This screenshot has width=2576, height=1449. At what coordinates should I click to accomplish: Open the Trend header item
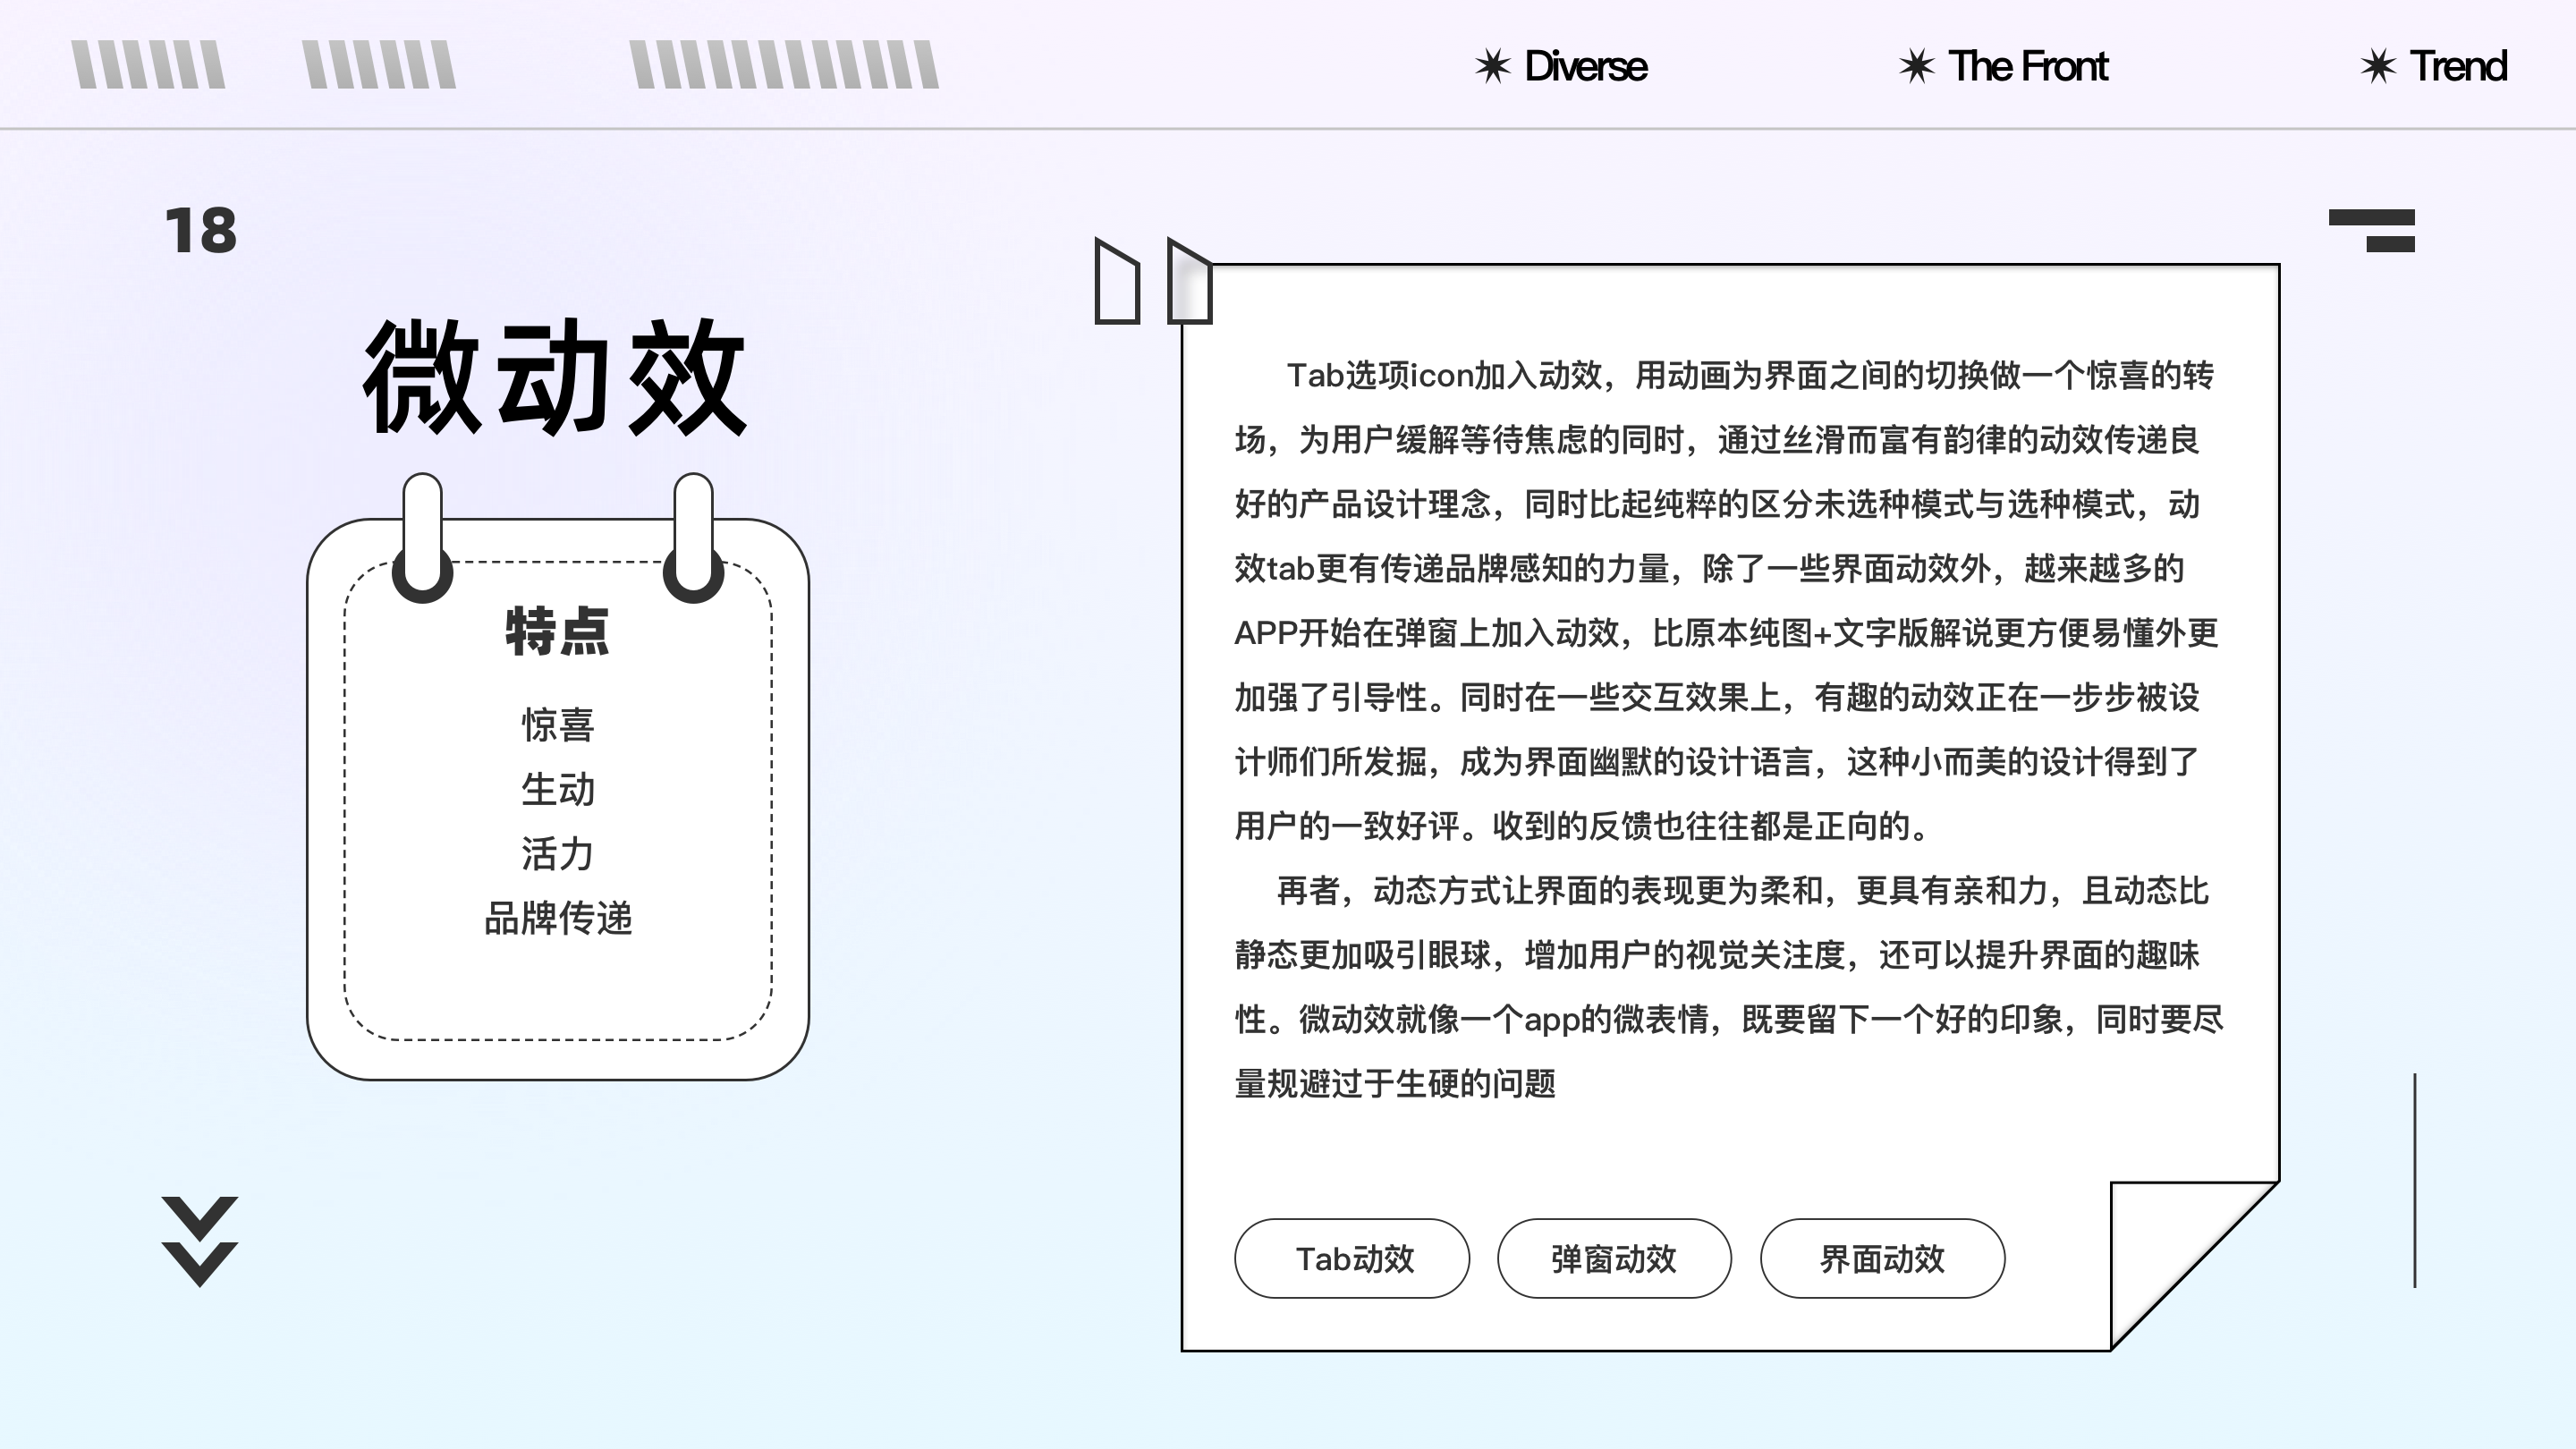(2458, 67)
